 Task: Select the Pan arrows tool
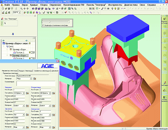pyautogui.click(x=25, y=8)
